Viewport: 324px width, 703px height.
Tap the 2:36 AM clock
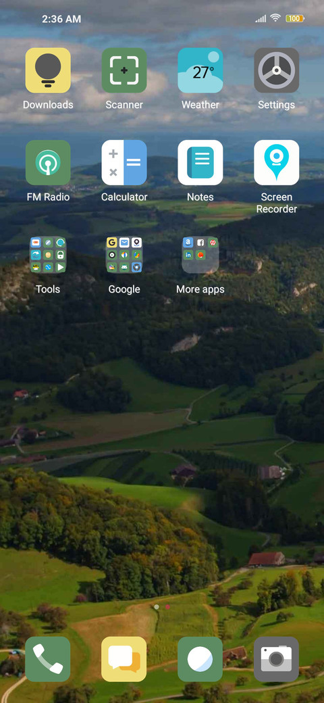61,19
